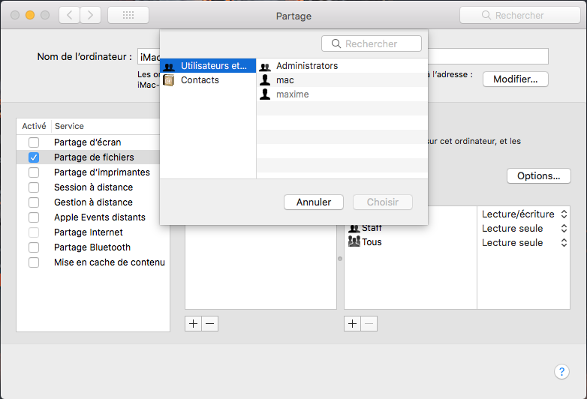Select the maxime user entry
The height and width of the screenshot is (399, 587).
click(x=292, y=94)
